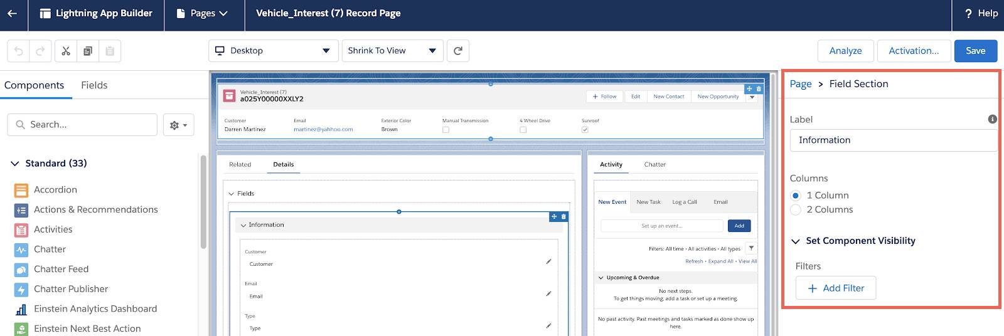1004x336 pixels.
Task: Collapse the Standard (33) components list
Action: pos(15,164)
